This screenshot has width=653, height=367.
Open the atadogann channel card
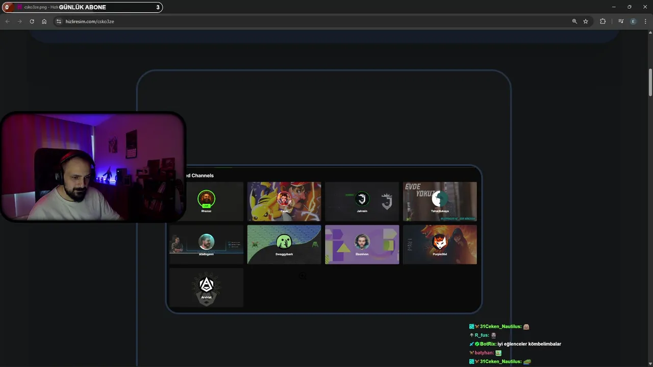pos(206,245)
